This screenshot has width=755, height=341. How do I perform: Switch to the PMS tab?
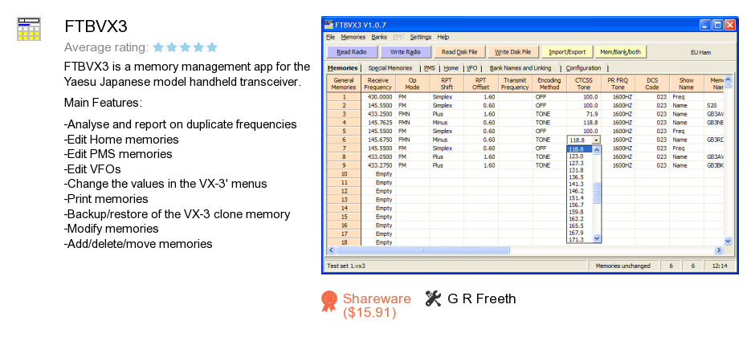pyautogui.click(x=429, y=68)
